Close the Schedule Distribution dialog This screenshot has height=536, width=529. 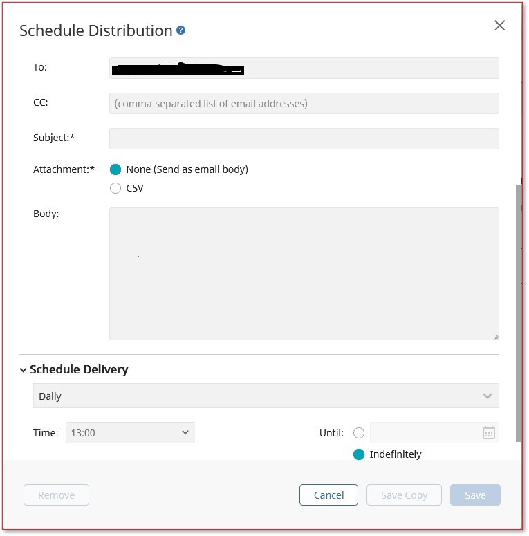(499, 26)
